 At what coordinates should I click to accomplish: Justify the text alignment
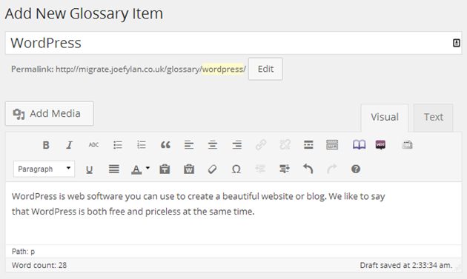point(113,169)
